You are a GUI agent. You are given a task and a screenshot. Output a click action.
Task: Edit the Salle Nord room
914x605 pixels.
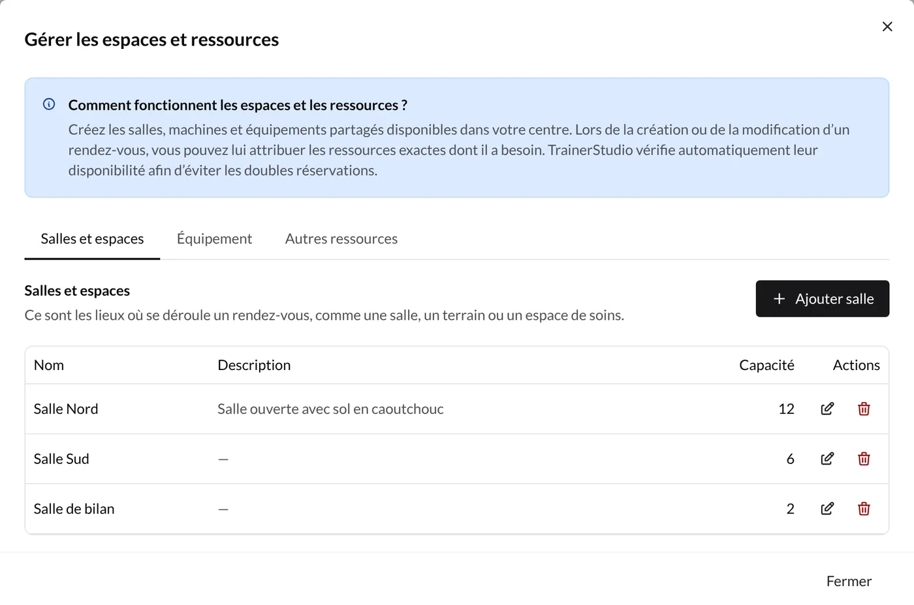tap(827, 409)
